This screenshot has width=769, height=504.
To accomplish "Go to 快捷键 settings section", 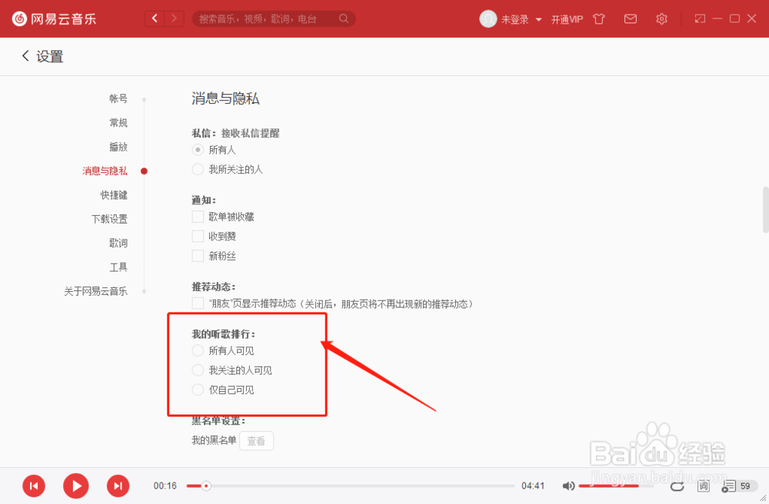I will (114, 194).
